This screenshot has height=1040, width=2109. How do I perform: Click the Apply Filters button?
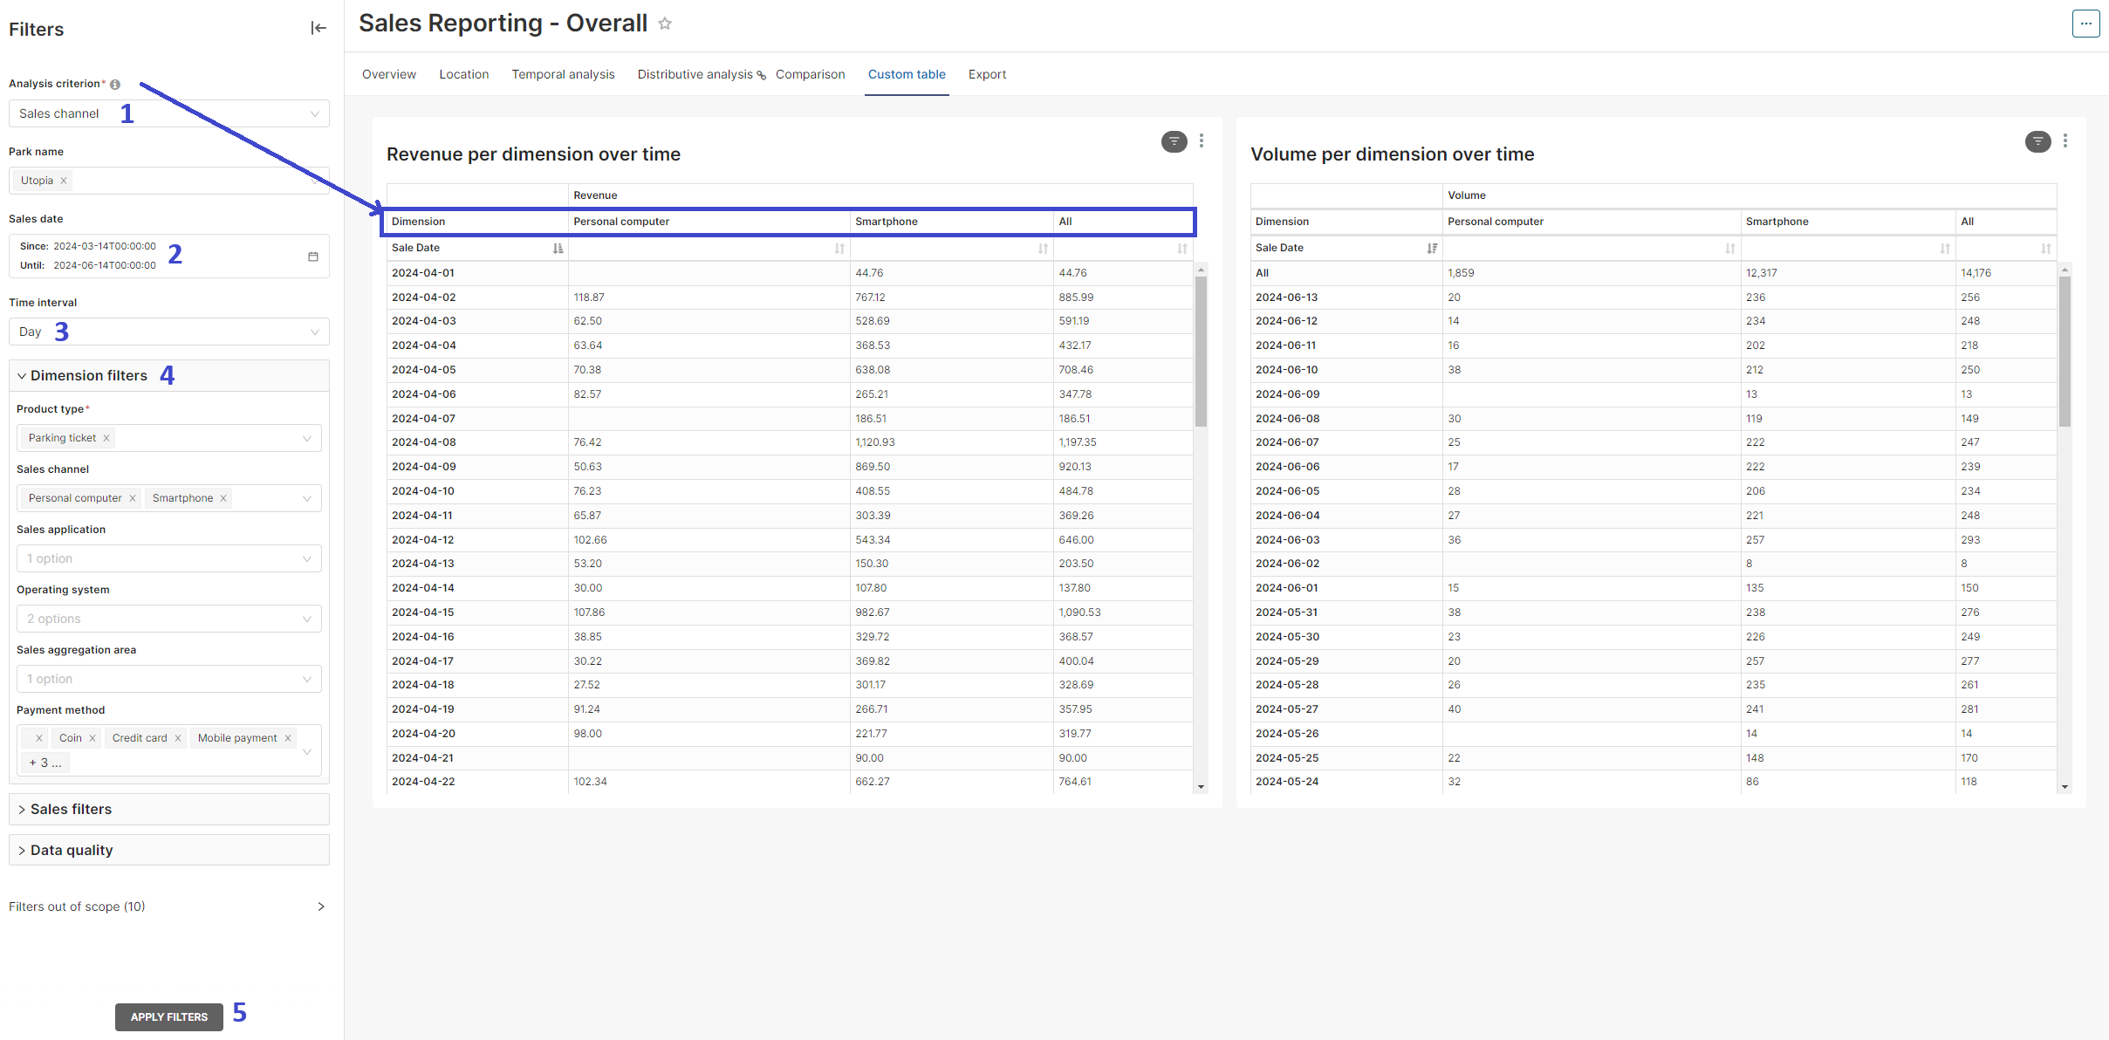169,1017
